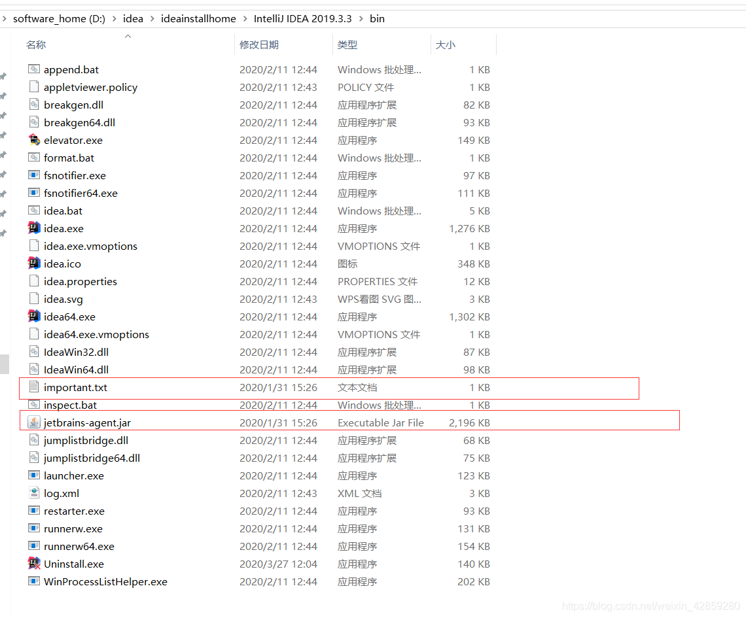
Task: Sort by 修改日期 column header
Action: click(x=259, y=44)
